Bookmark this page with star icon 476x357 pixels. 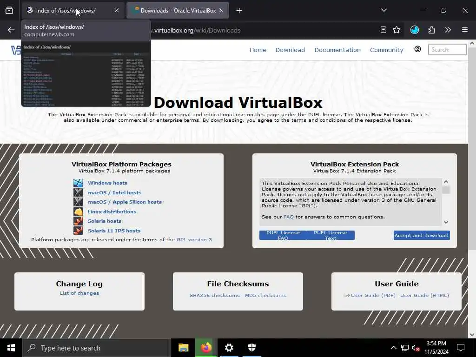[397, 30]
